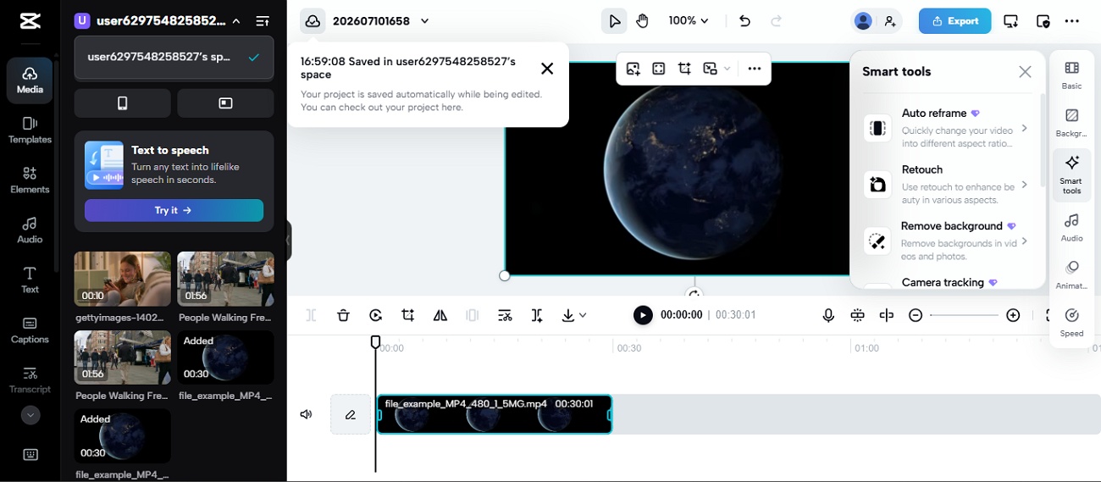Collapse the left media panel handle

pyautogui.click(x=288, y=240)
